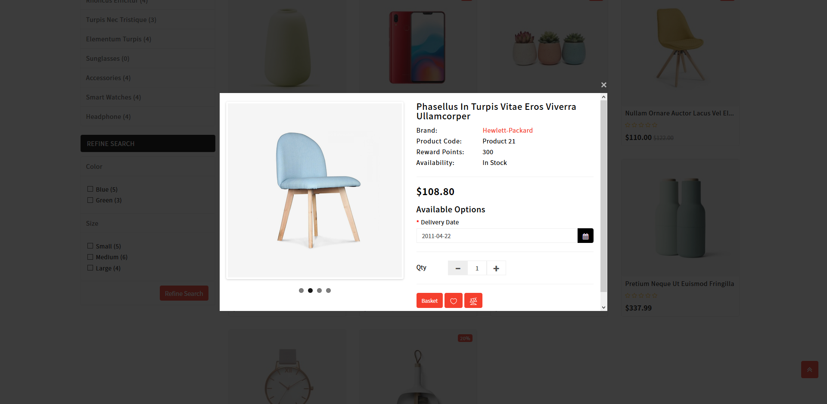Click the delivery date input field
The image size is (827, 404).
point(497,236)
